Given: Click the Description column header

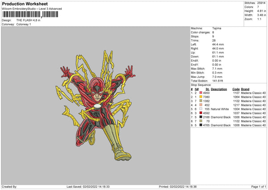Looking at the screenshot, I should (219, 89).
